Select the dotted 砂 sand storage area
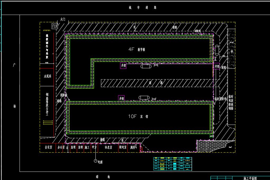 231,49
